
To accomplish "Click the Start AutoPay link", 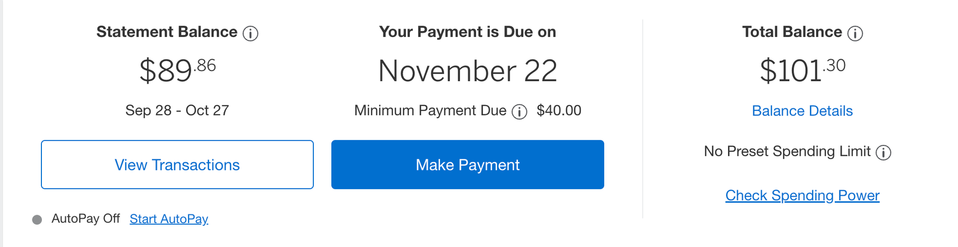I will pos(169,219).
